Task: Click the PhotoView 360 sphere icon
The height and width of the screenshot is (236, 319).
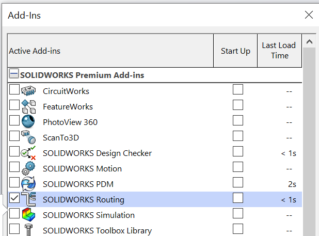Action: [x=28, y=122]
